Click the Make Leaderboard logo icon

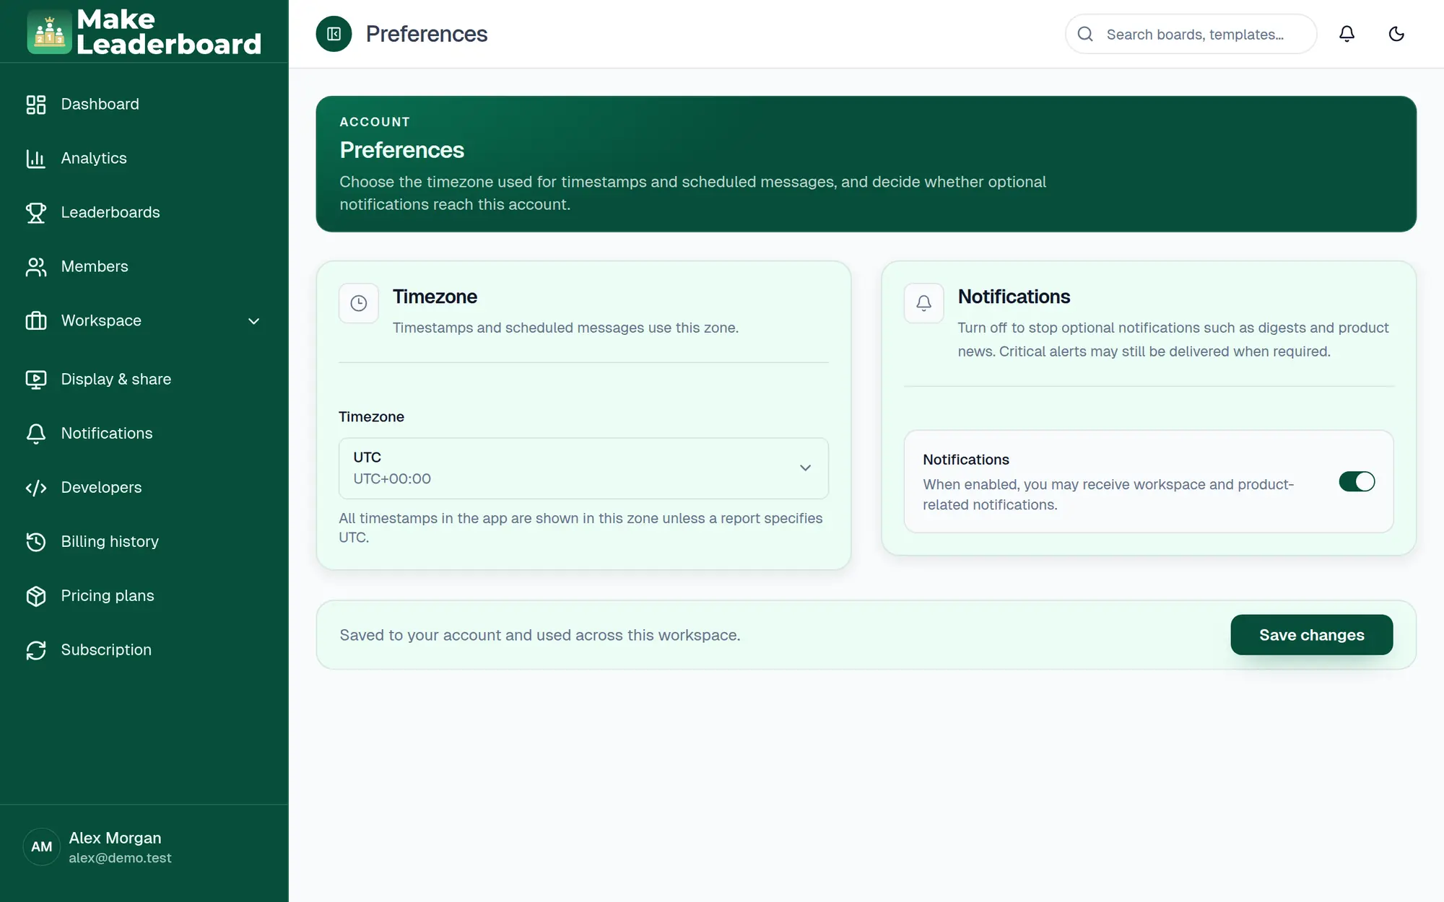point(49,32)
